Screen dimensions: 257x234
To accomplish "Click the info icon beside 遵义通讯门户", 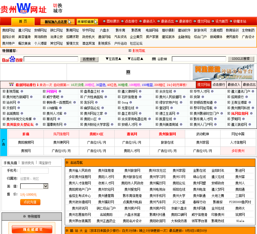I will point(253,91).
